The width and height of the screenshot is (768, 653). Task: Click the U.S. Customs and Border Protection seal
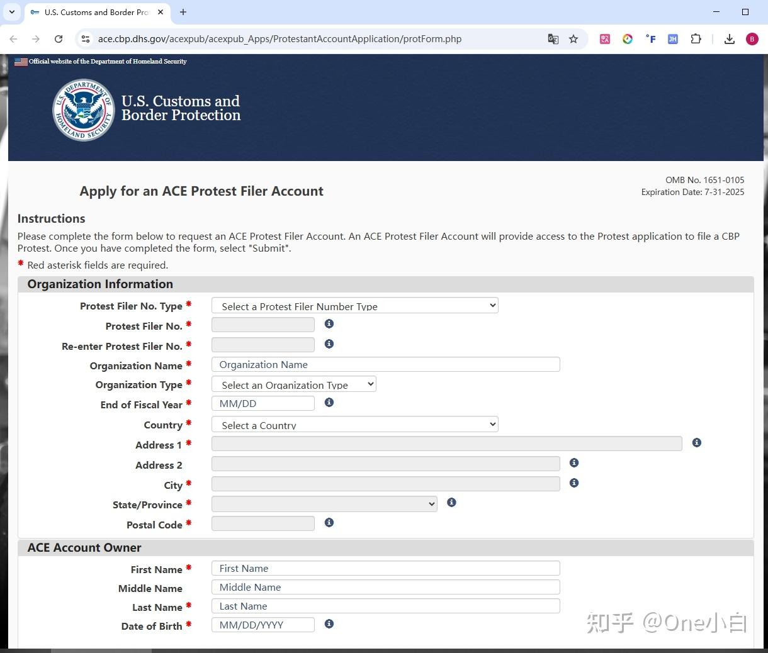83,109
